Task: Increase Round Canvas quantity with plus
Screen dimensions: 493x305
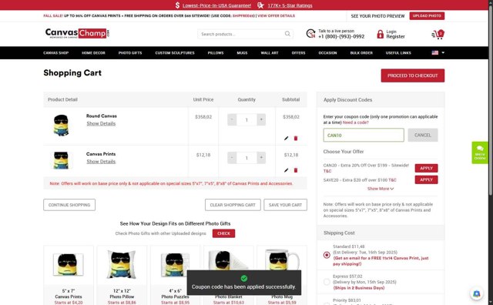Action: pyautogui.click(x=261, y=120)
